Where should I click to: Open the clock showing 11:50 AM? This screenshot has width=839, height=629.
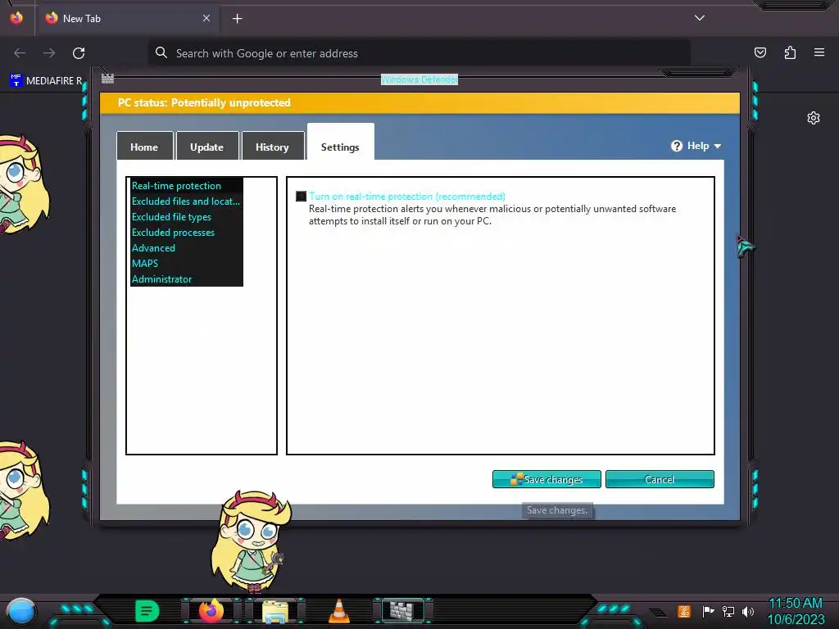796,611
